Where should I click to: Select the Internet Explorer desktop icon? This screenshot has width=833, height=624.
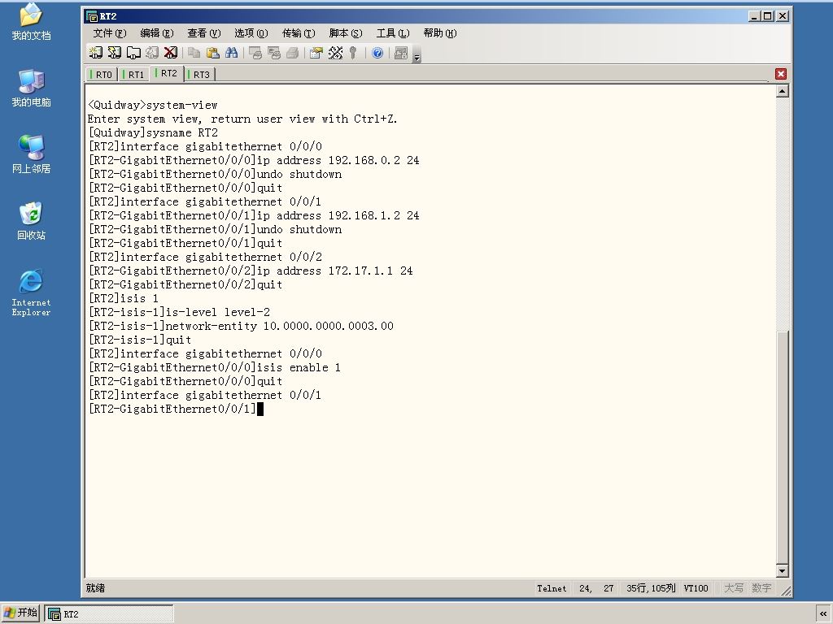[x=31, y=292]
